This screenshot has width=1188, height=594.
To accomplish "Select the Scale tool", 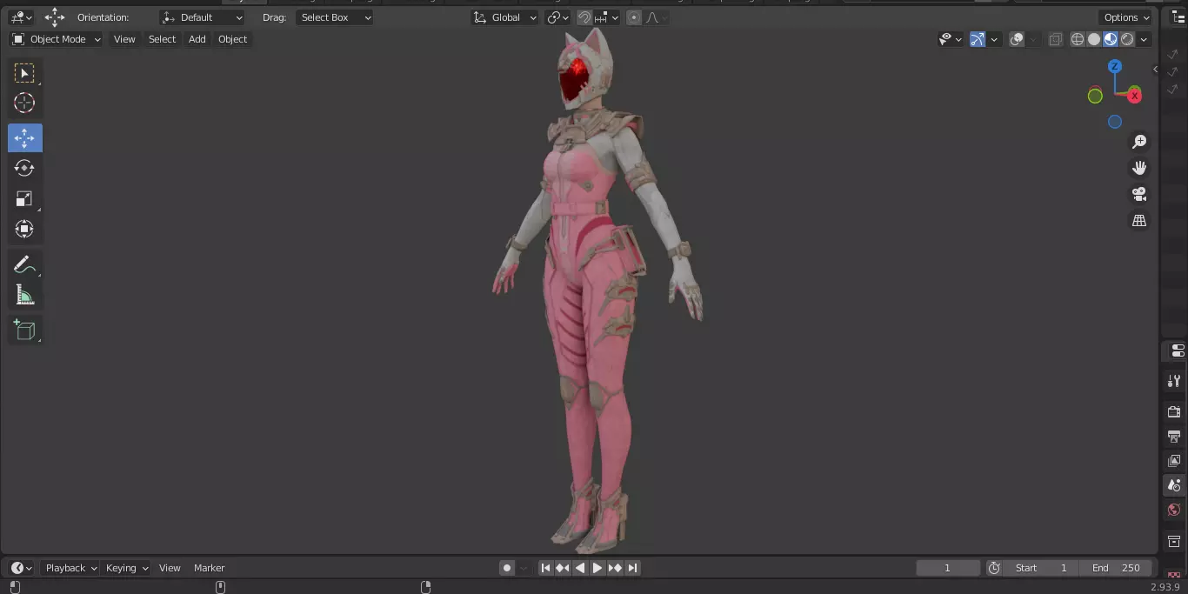I will 24,199.
